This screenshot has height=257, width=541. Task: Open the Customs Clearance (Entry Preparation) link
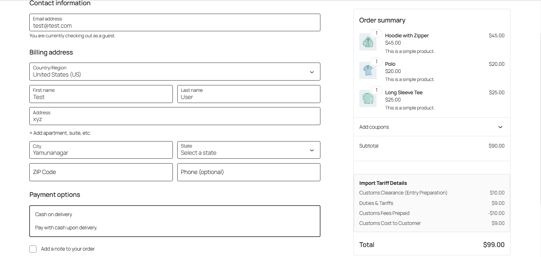(x=403, y=192)
